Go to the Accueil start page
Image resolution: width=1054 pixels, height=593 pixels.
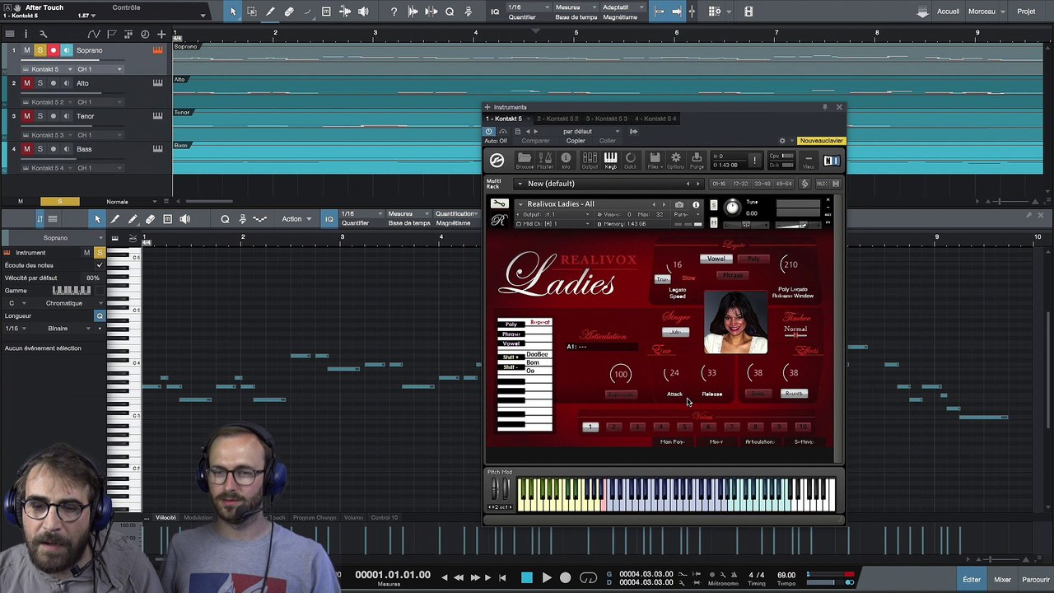click(948, 12)
